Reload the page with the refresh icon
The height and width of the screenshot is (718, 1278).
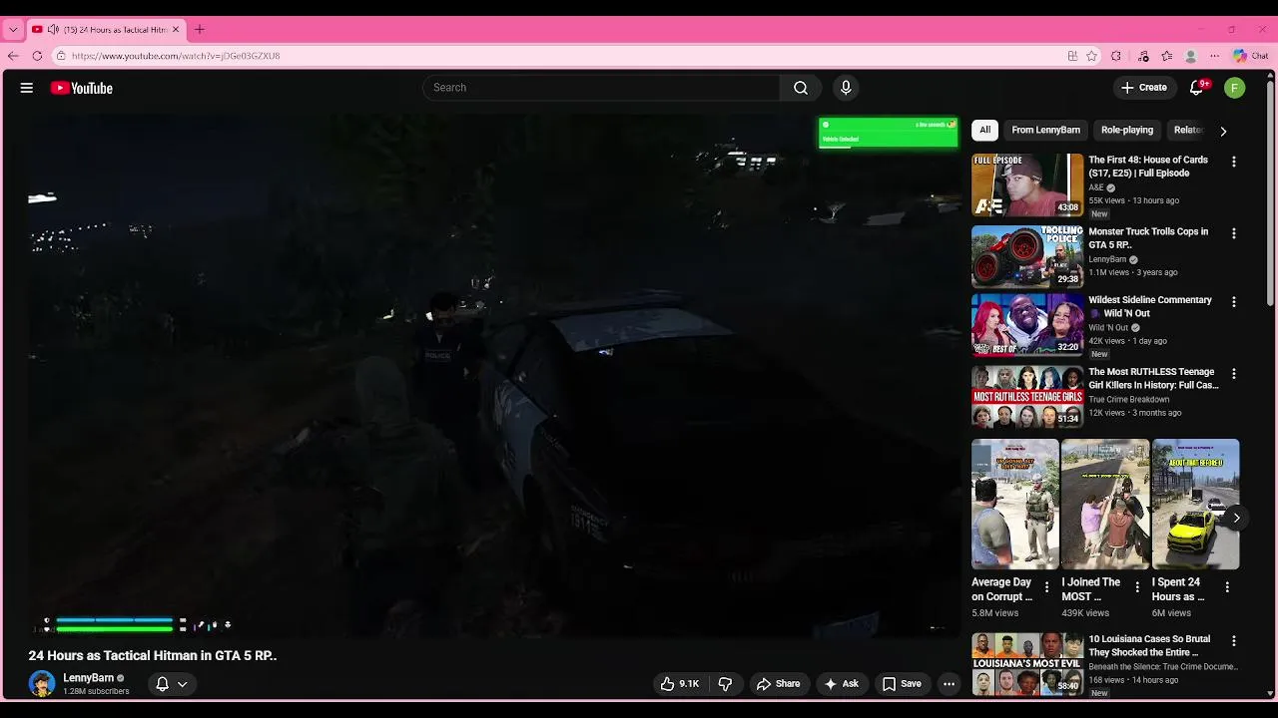(x=37, y=56)
